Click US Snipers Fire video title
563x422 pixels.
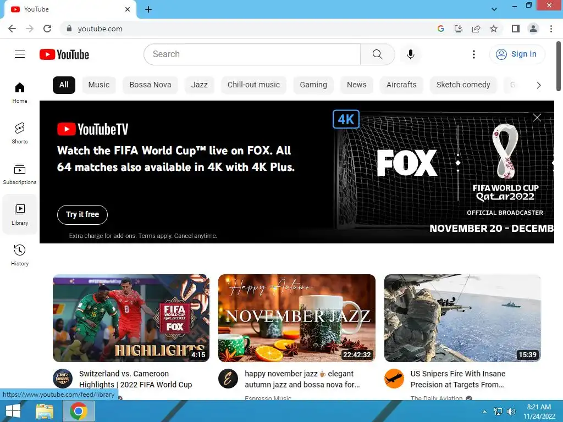tap(458, 379)
